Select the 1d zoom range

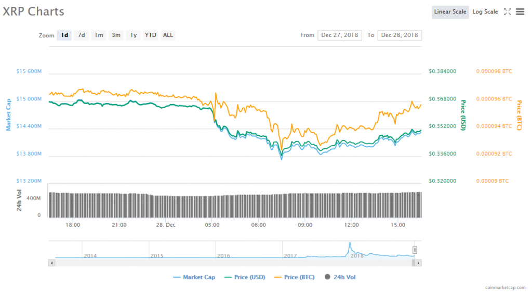(x=64, y=35)
